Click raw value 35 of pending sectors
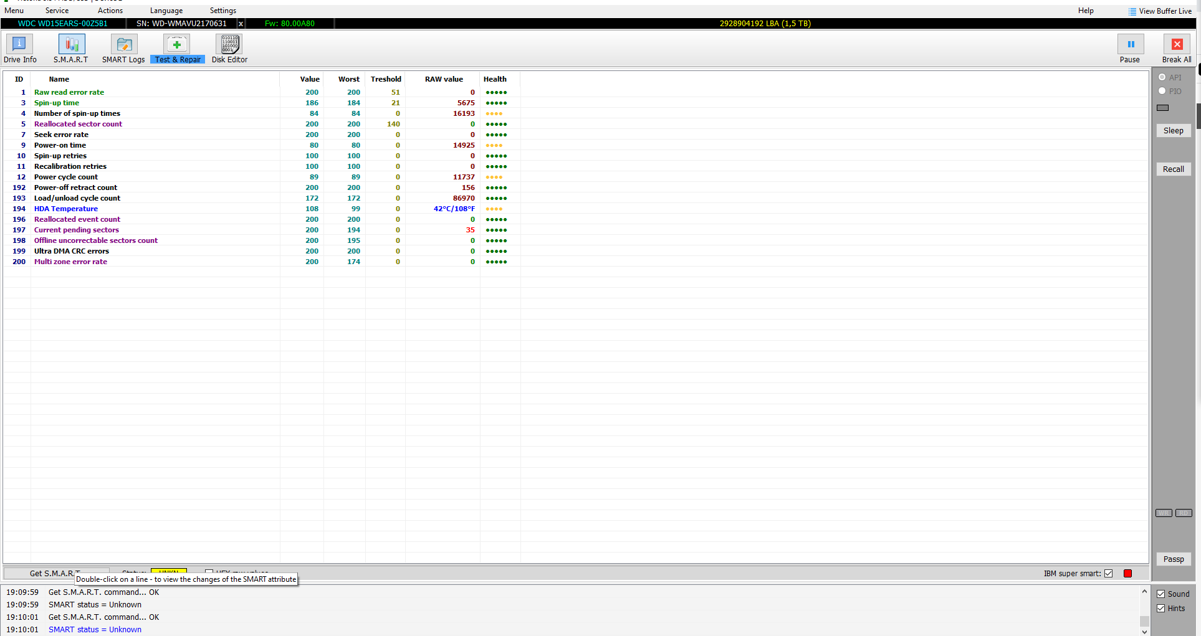This screenshot has width=1201, height=636. coord(471,230)
